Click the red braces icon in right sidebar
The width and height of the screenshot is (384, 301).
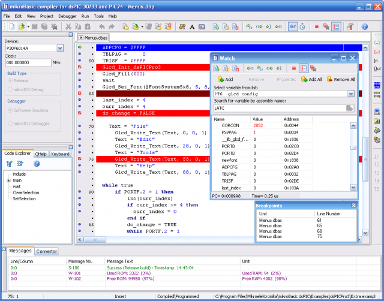tap(377, 52)
